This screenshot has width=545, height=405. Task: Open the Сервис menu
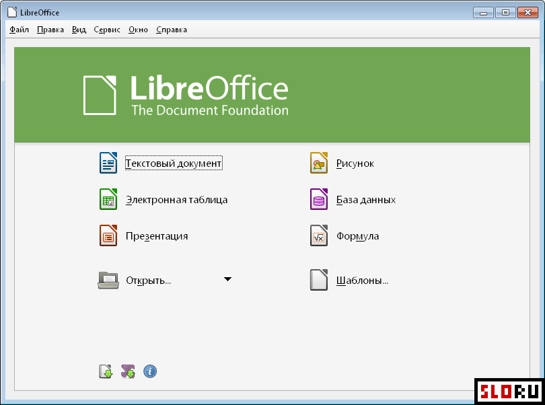click(x=107, y=30)
